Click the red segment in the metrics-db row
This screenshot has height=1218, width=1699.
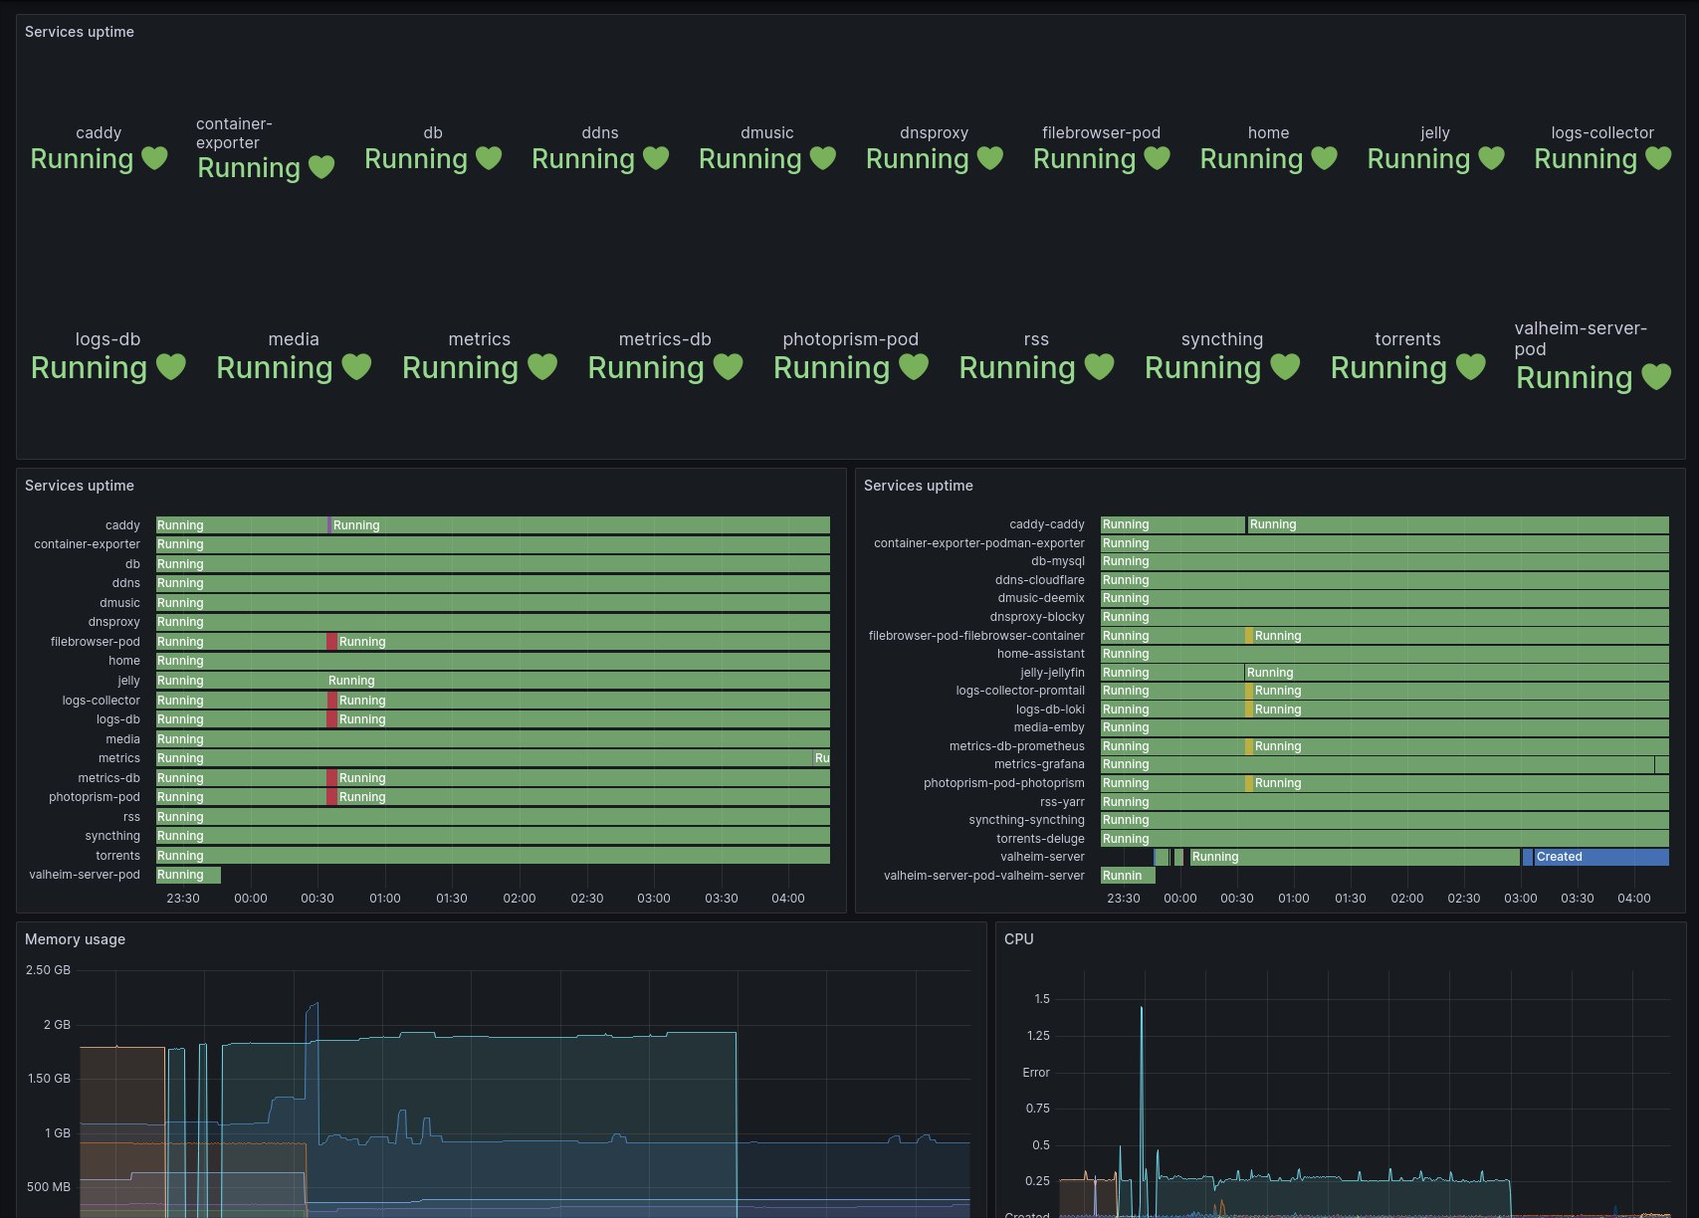tap(331, 778)
